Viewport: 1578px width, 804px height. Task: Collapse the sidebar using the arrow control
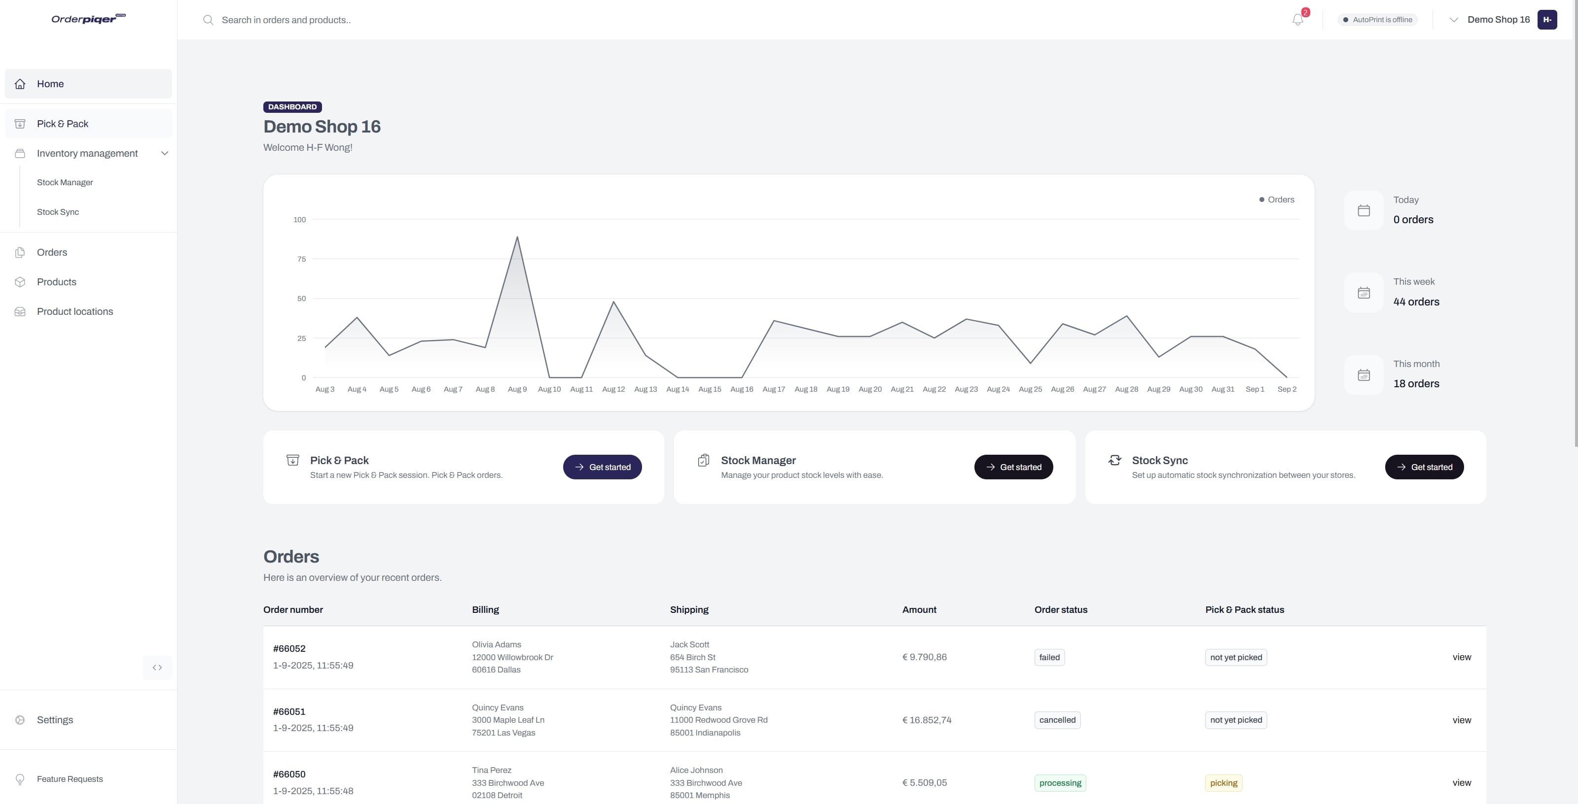(157, 668)
